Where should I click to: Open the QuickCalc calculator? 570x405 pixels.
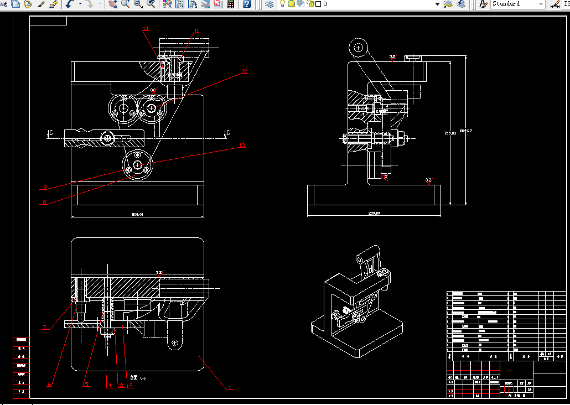(230, 4)
